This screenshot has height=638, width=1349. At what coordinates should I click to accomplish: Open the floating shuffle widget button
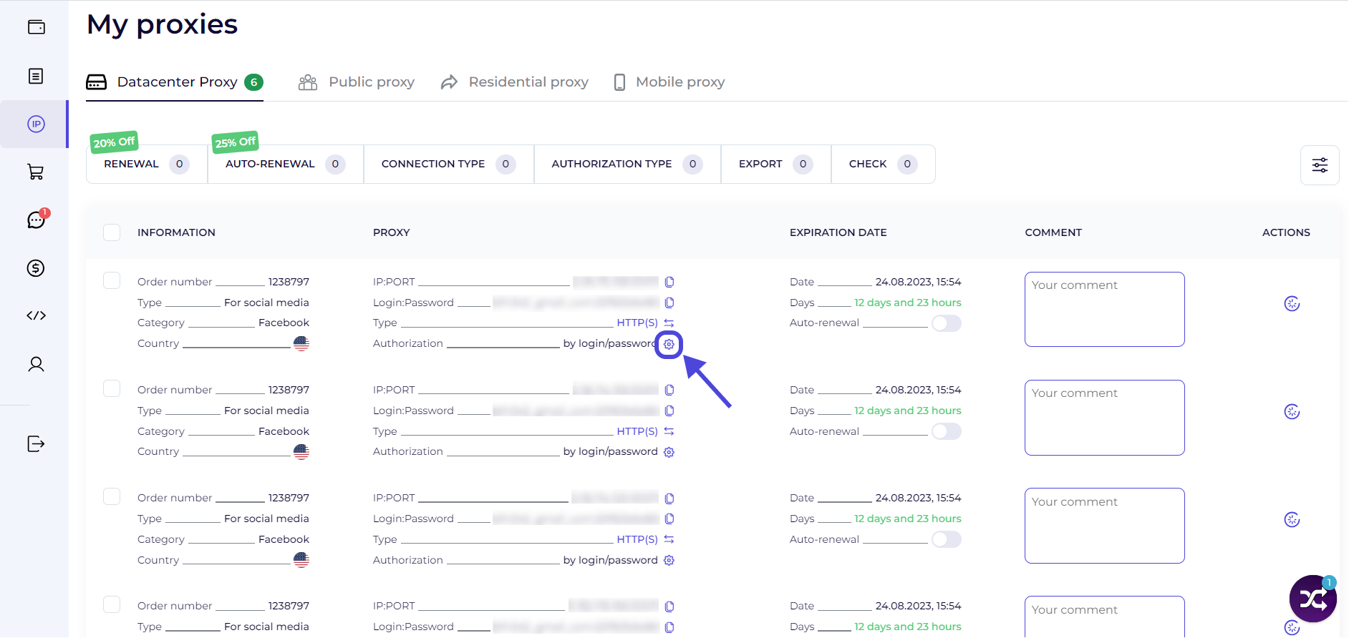pyautogui.click(x=1312, y=599)
